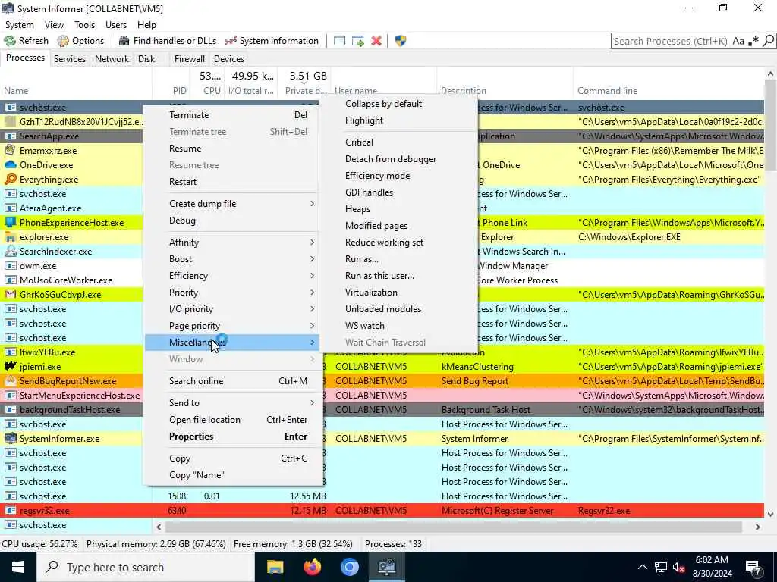Switch to the Devices tab
777x582 pixels.
pos(229,59)
